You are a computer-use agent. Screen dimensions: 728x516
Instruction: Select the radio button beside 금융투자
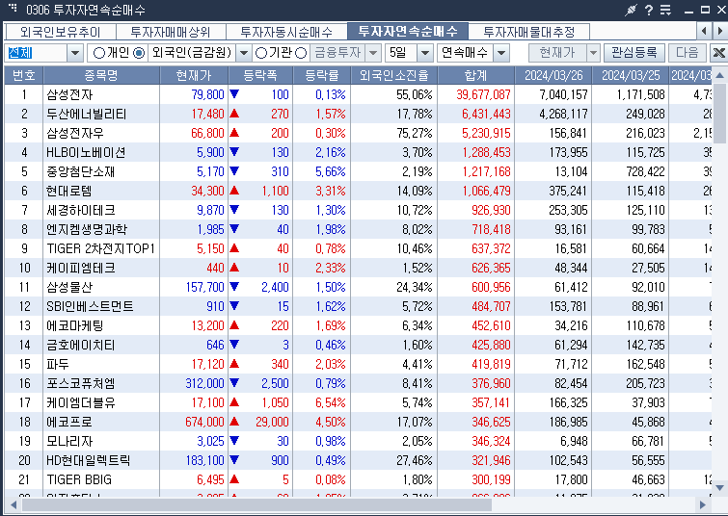(301, 53)
